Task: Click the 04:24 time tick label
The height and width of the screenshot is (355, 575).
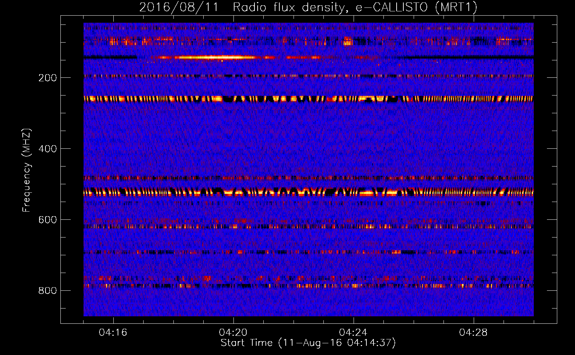Action: coord(353,332)
